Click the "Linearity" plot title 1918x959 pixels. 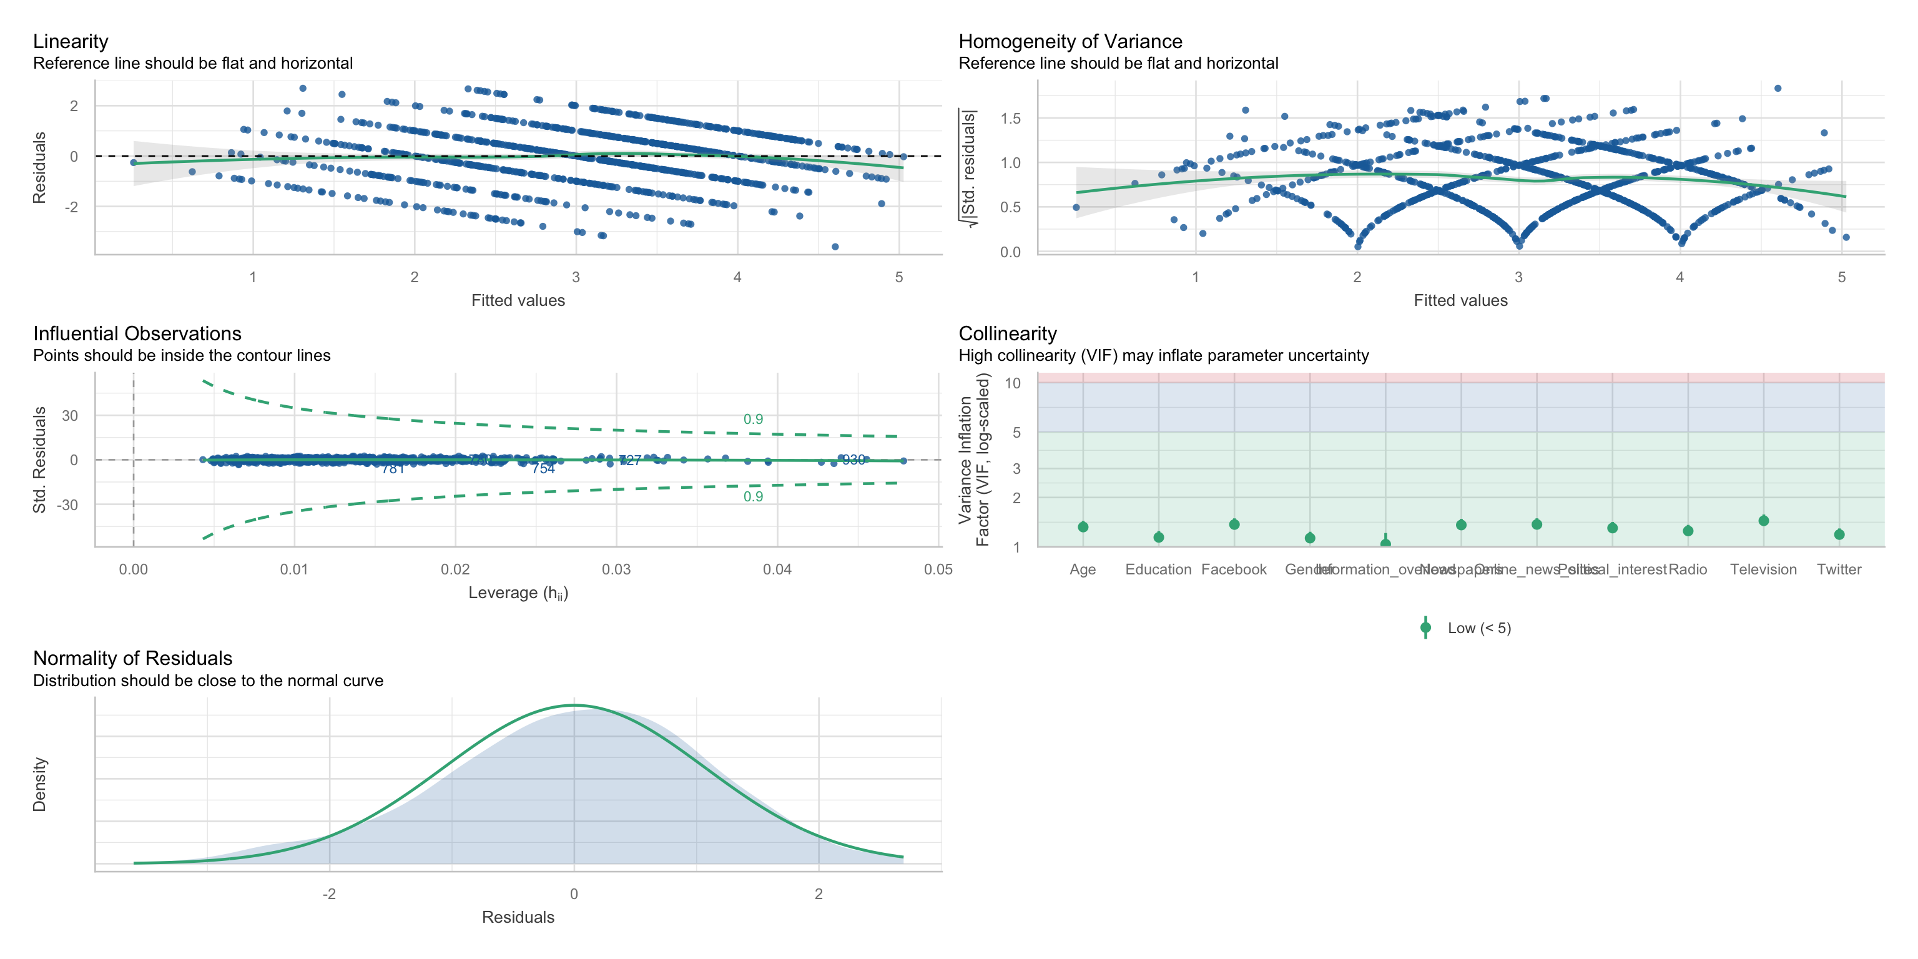click(x=71, y=42)
